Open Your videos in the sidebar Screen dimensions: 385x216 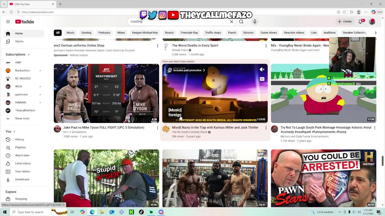24,171
